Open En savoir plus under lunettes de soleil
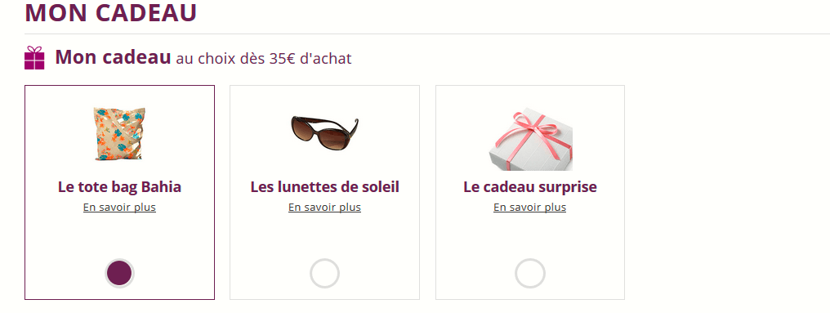Screen dimensions: 830x313 (324, 207)
